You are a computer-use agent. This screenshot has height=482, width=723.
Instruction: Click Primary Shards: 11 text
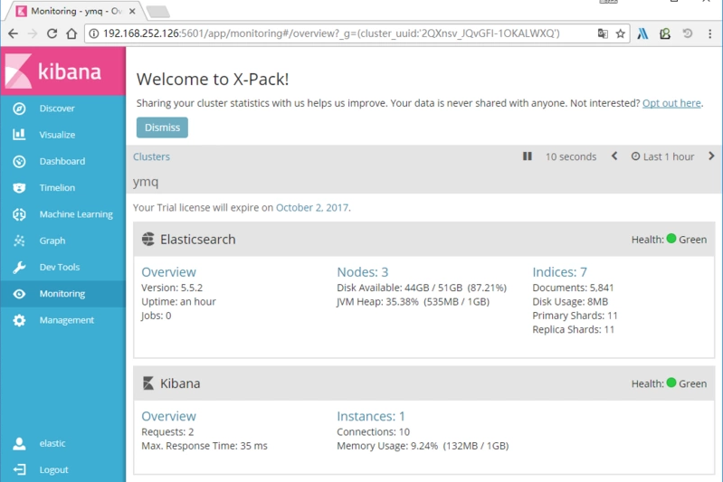pyautogui.click(x=575, y=316)
